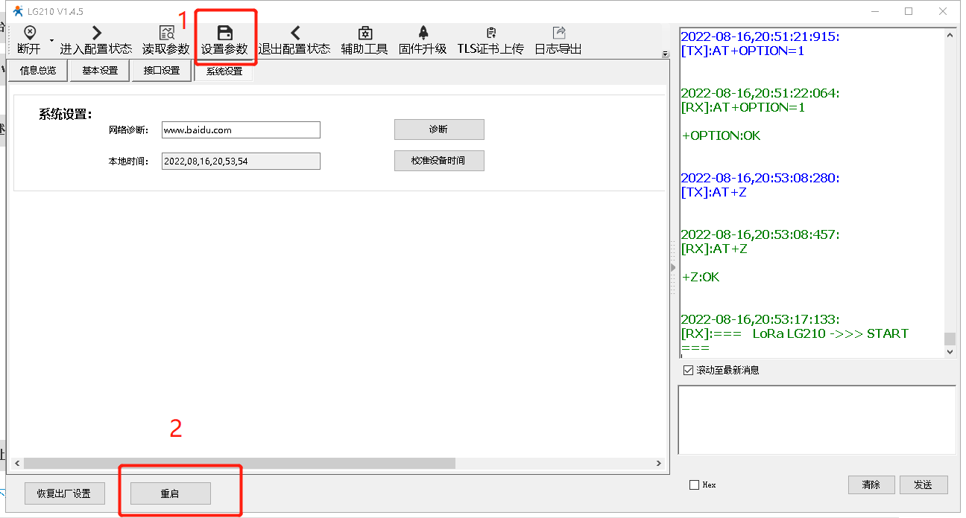The image size is (966, 518).
Task: Switch to the 信息总览 tab
Action: tap(37, 71)
